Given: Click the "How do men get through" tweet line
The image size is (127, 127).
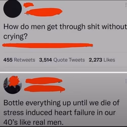Looking at the screenshot, I should tap(65, 27).
